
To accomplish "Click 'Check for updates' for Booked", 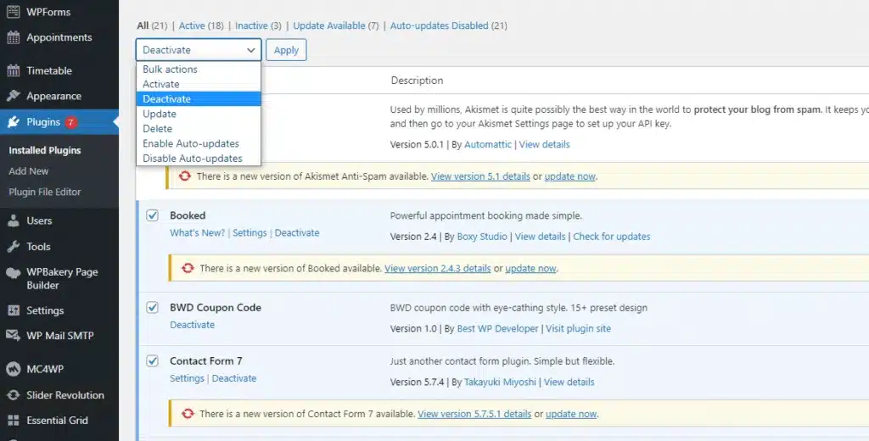I will [611, 237].
